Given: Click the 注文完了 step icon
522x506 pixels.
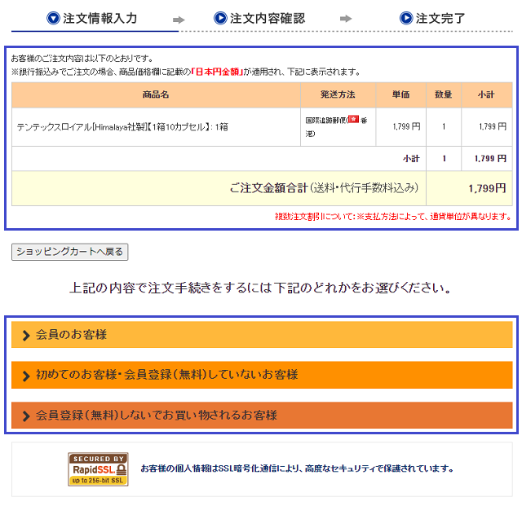Looking at the screenshot, I should click(406, 18).
